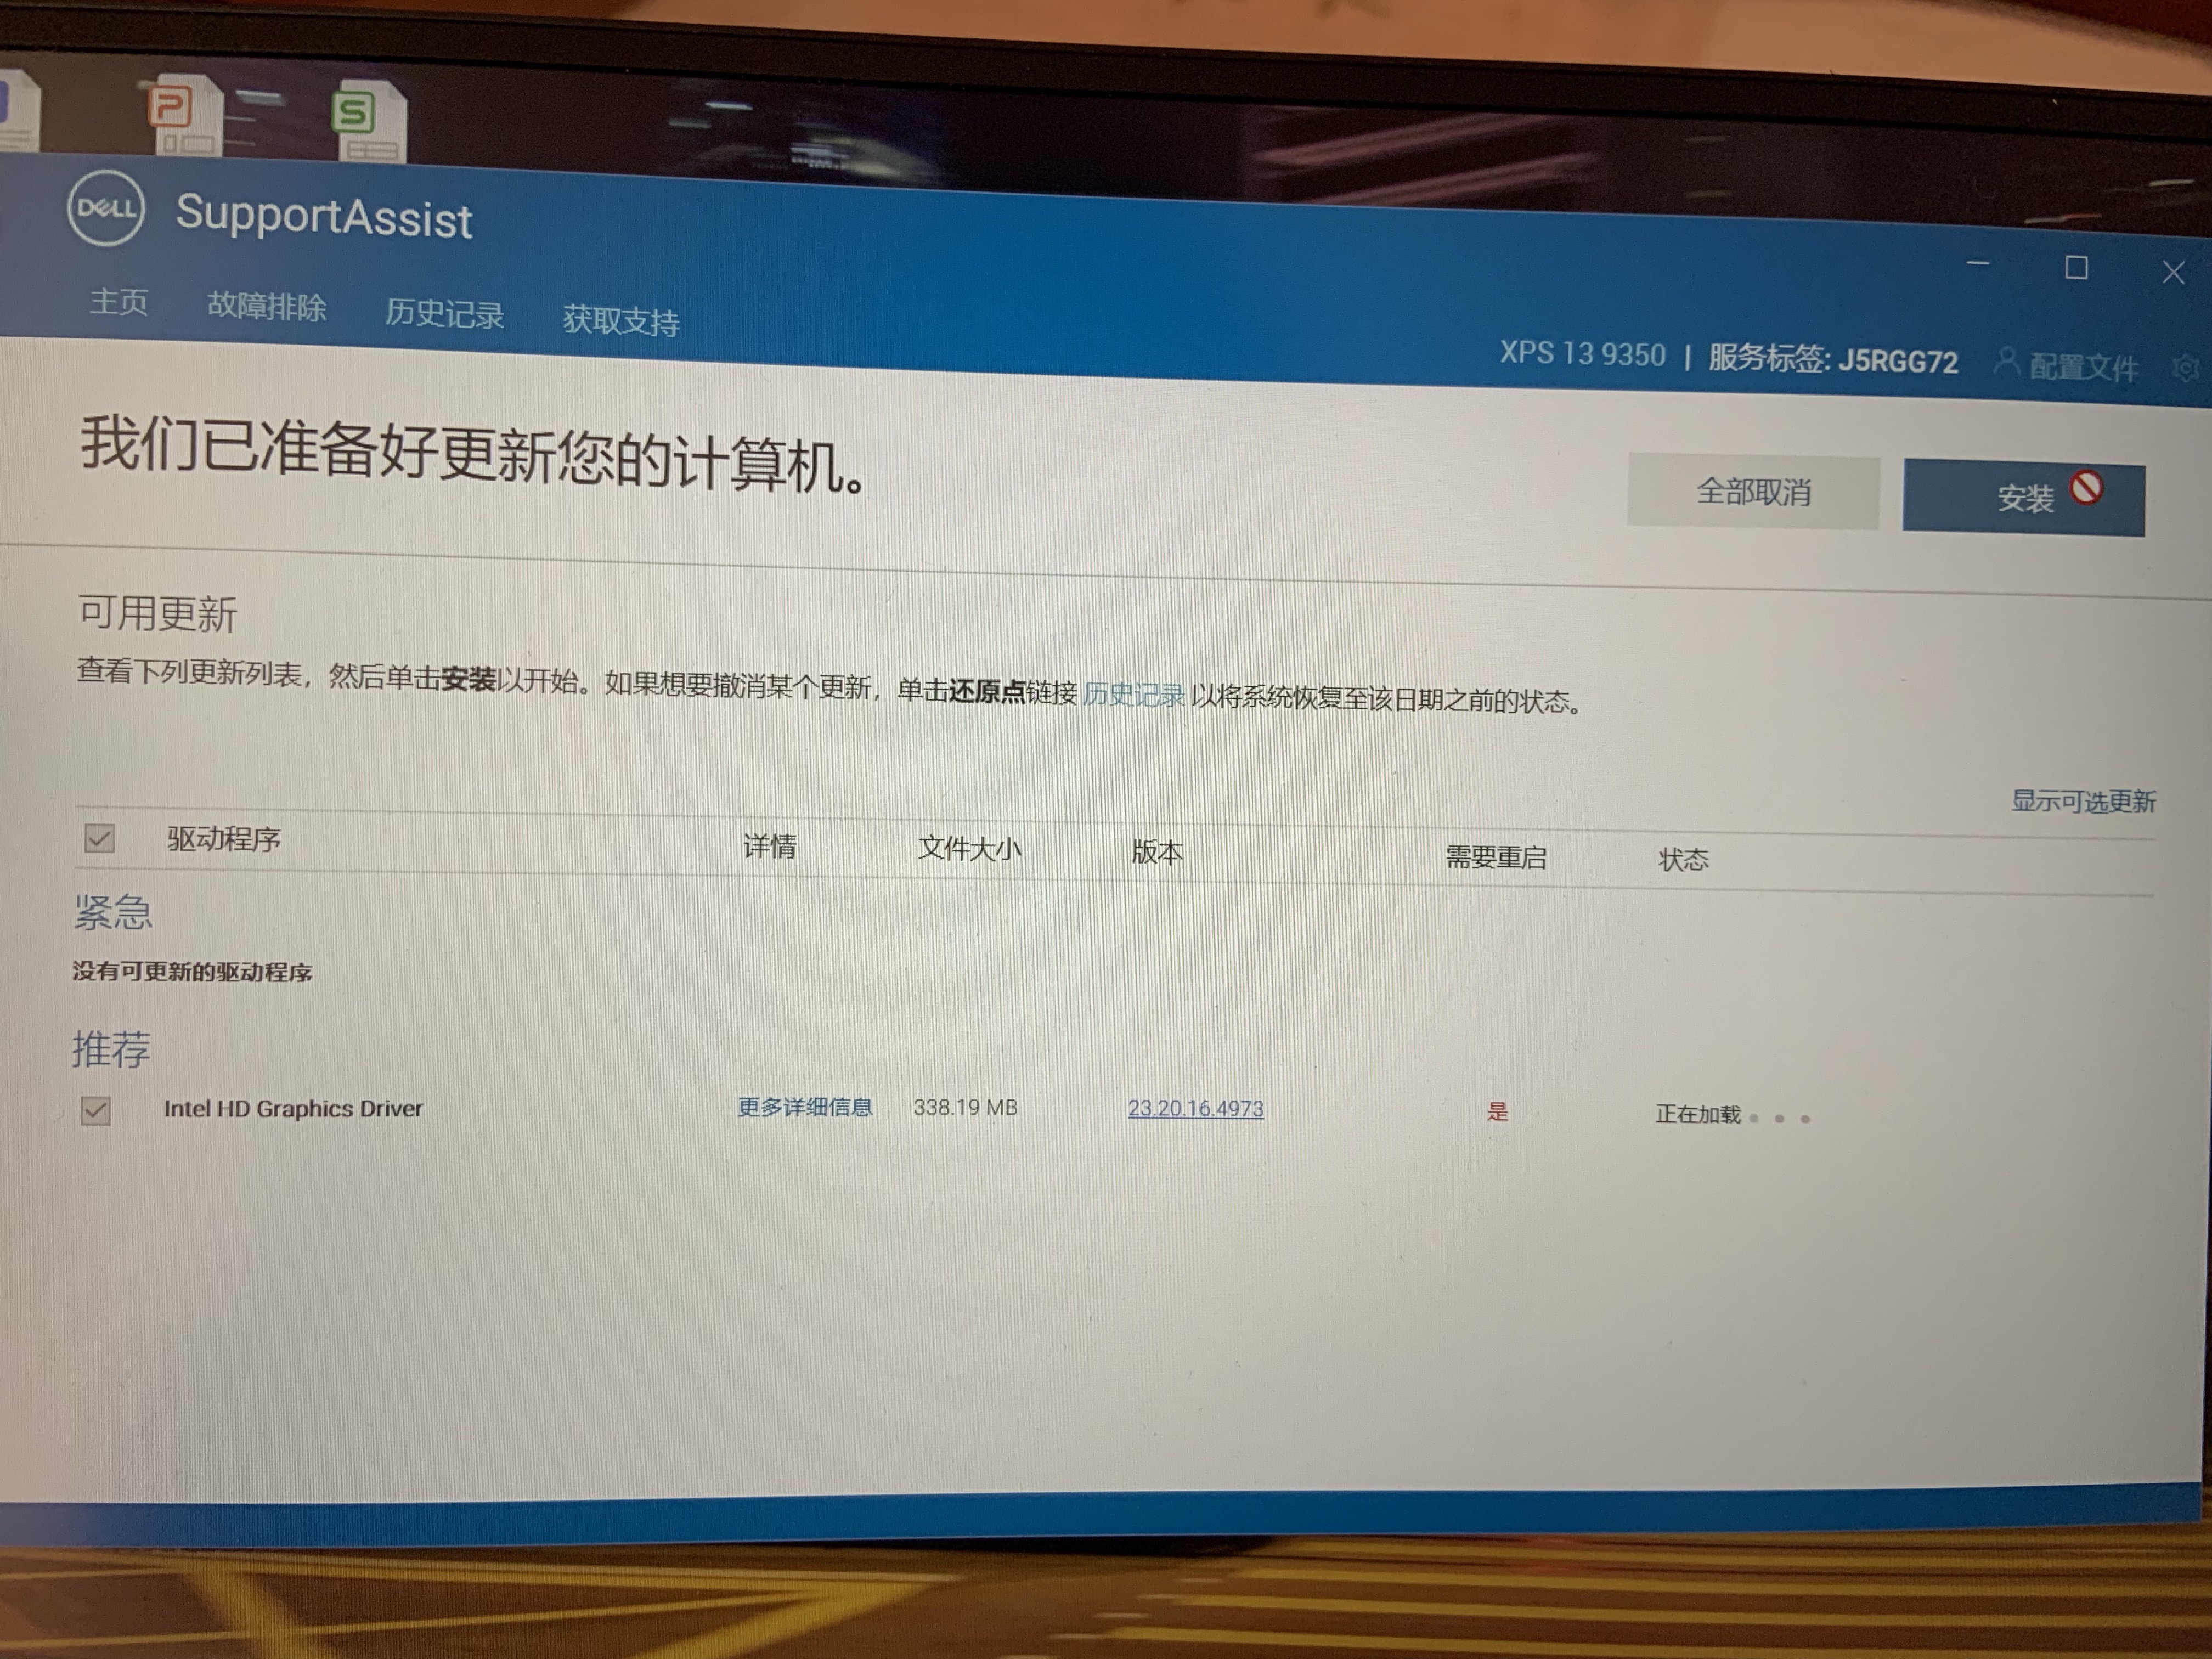
Task: Click the 可用更新 heading
Action: coord(157,613)
